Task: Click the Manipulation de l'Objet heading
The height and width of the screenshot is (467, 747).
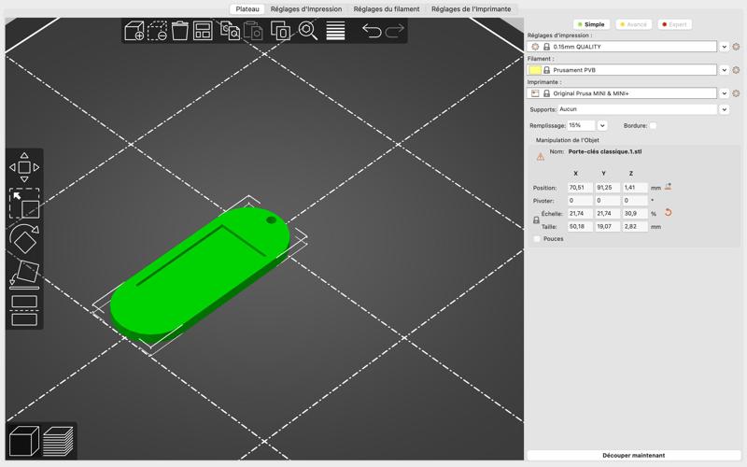Action: point(567,140)
